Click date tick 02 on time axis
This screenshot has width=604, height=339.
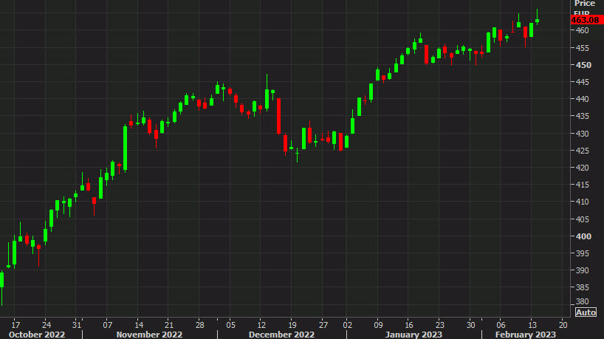[348, 325]
